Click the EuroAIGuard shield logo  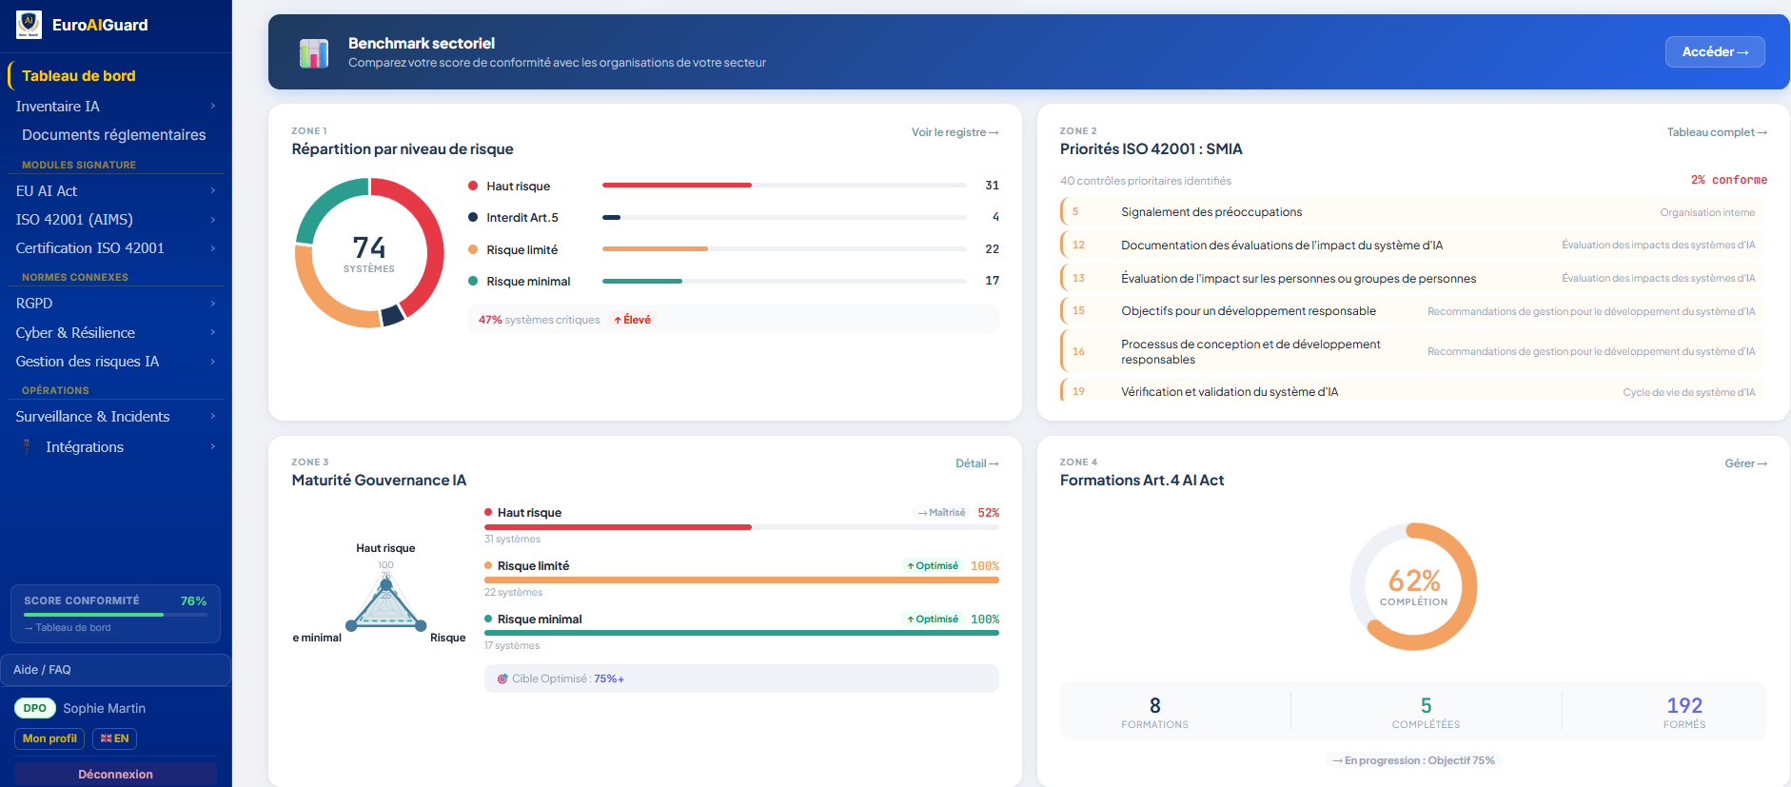click(x=29, y=24)
